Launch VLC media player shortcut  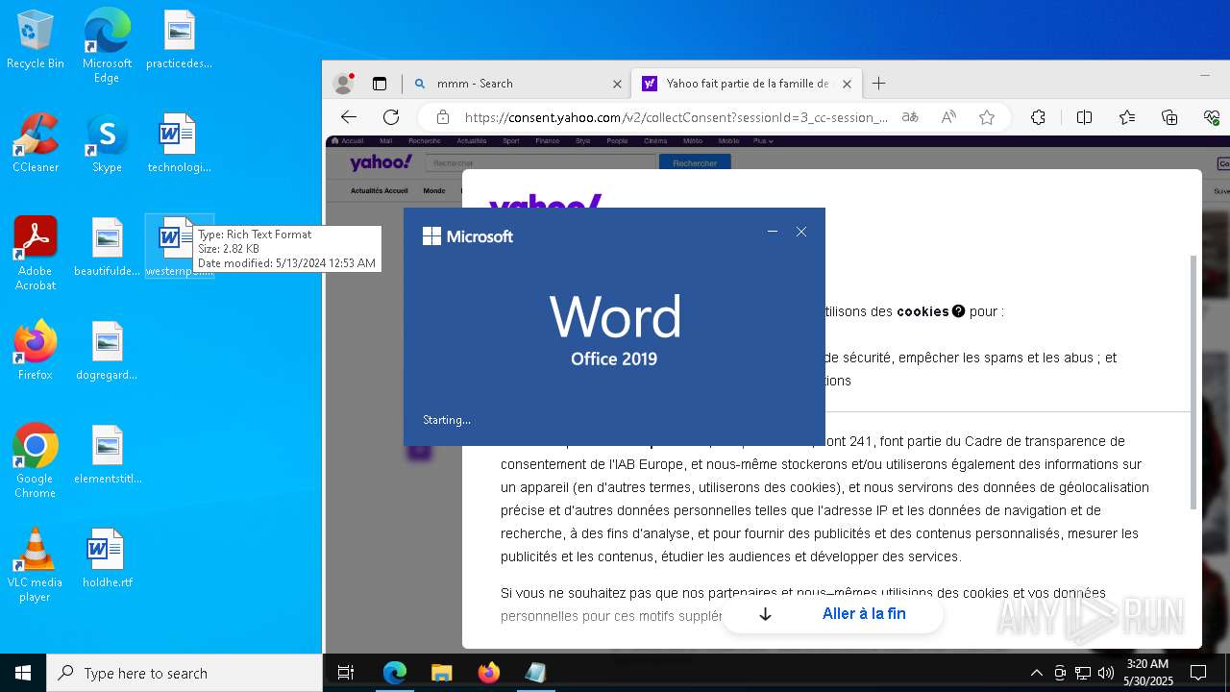pos(36,565)
